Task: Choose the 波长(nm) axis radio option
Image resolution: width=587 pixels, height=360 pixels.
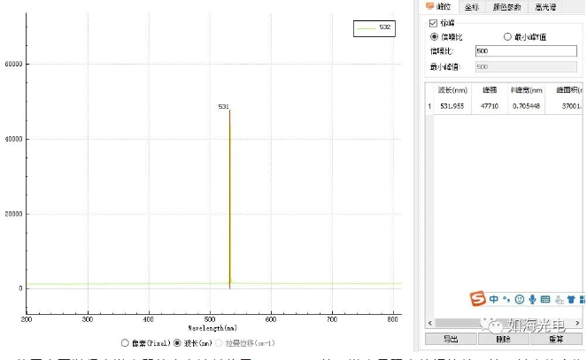Action: tap(177, 342)
